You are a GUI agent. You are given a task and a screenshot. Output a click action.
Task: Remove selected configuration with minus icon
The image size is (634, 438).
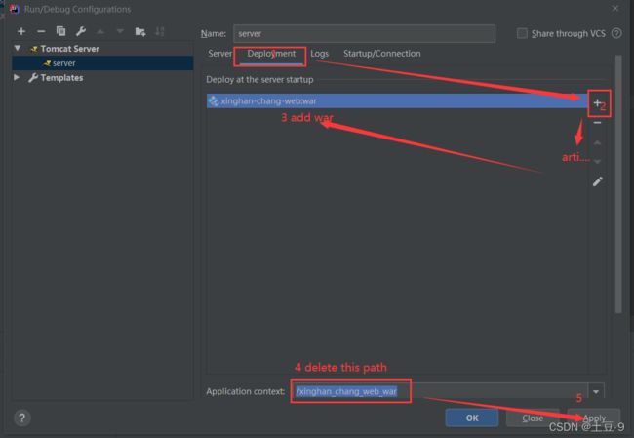coord(40,31)
